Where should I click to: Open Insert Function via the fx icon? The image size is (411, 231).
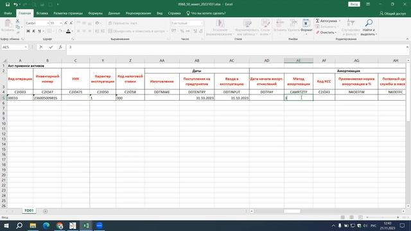(60, 47)
